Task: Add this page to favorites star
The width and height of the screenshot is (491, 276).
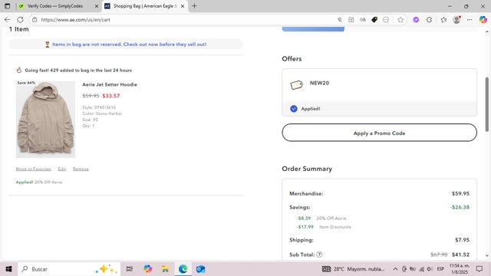Action: [400, 20]
